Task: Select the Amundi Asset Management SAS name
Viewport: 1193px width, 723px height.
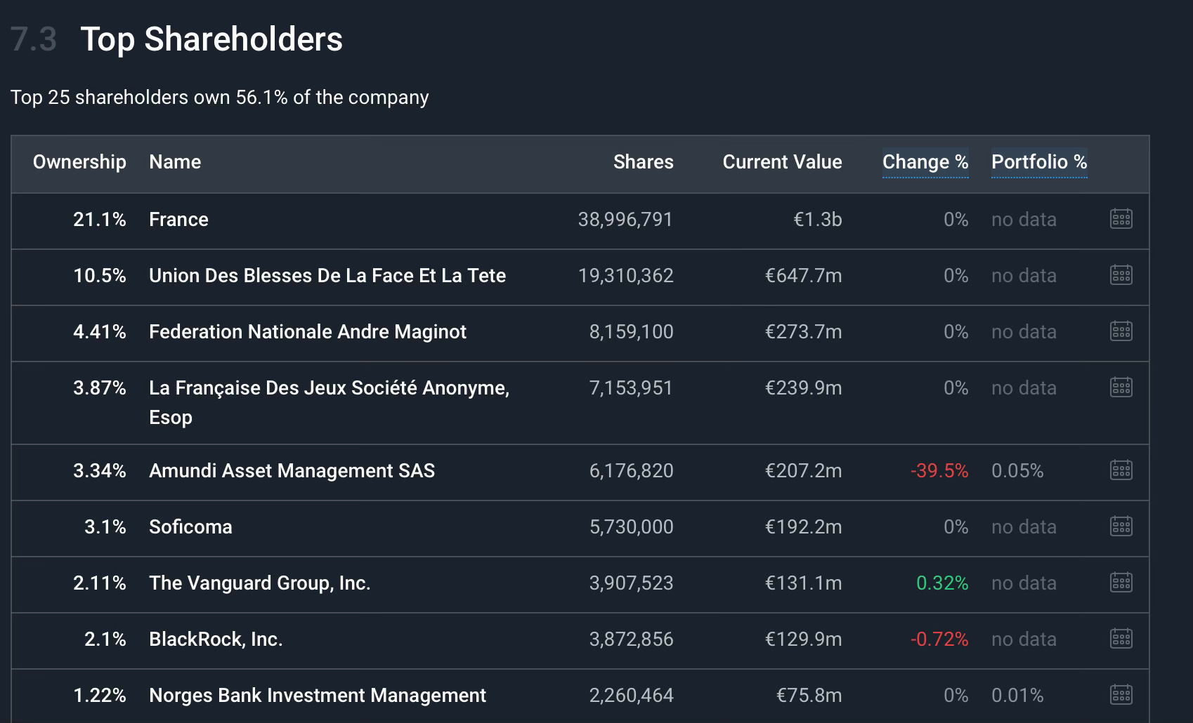Action: tap(292, 470)
